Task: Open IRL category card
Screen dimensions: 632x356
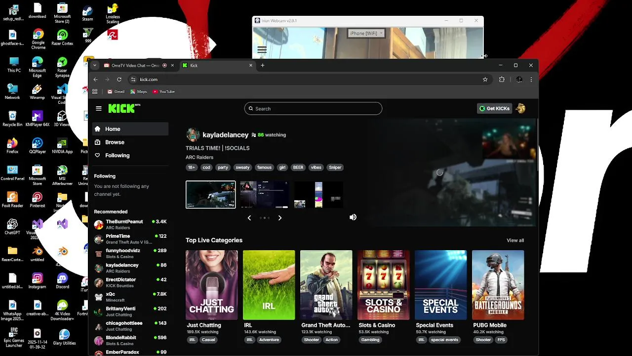Action: click(269, 285)
